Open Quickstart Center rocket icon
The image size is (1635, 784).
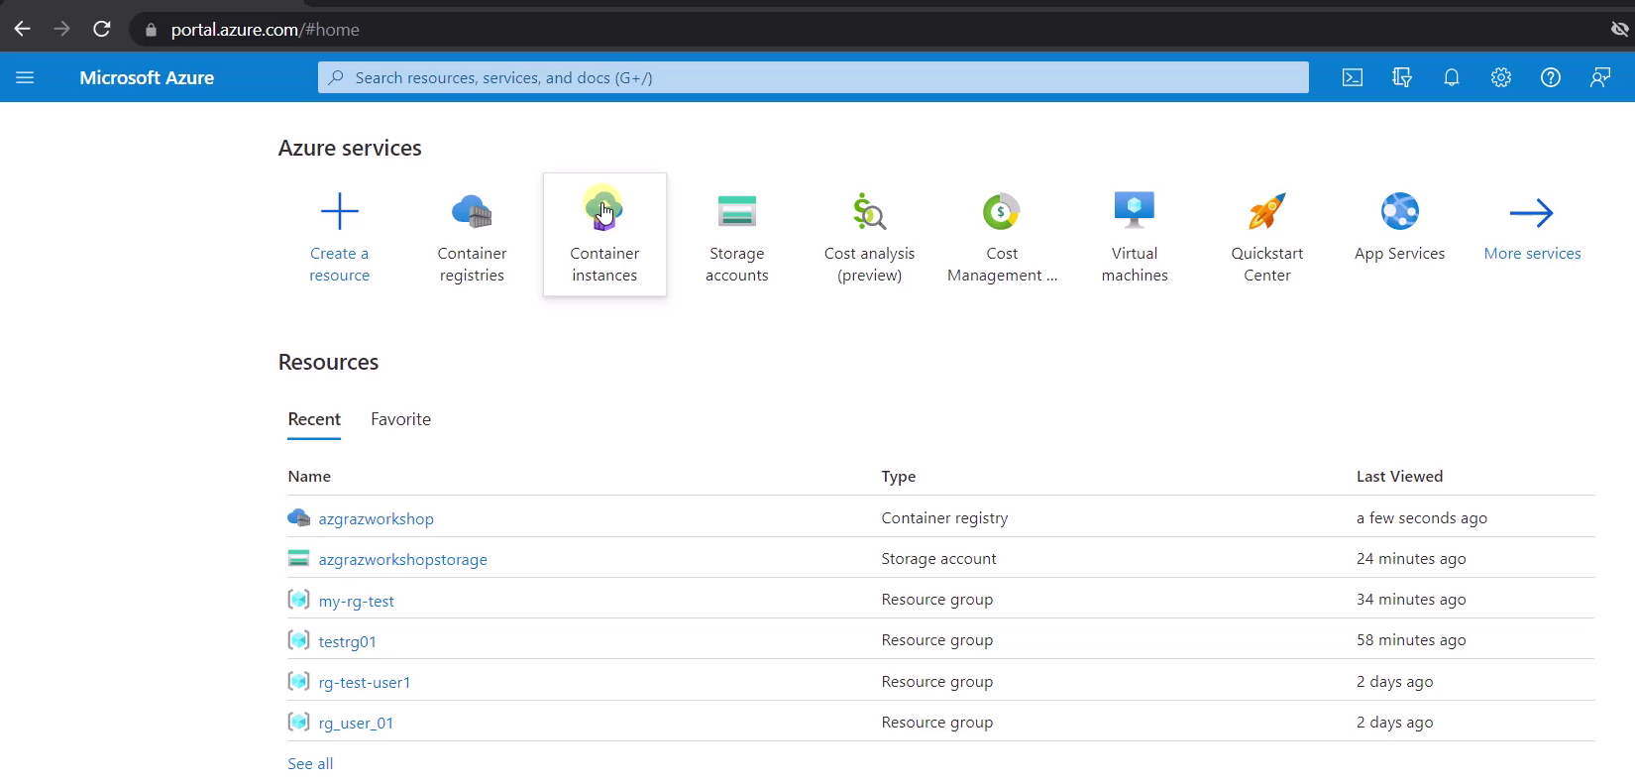pyautogui.click(x=1267, y=211)
